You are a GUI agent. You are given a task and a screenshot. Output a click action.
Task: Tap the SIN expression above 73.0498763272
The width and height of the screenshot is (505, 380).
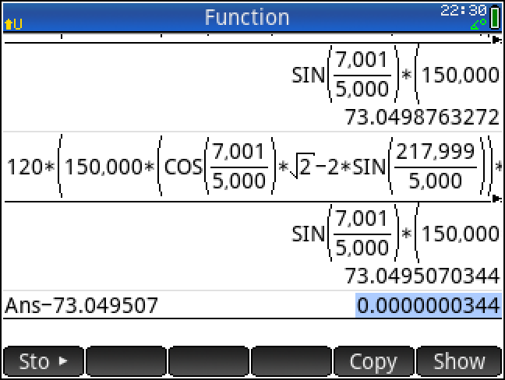[394, 76]
